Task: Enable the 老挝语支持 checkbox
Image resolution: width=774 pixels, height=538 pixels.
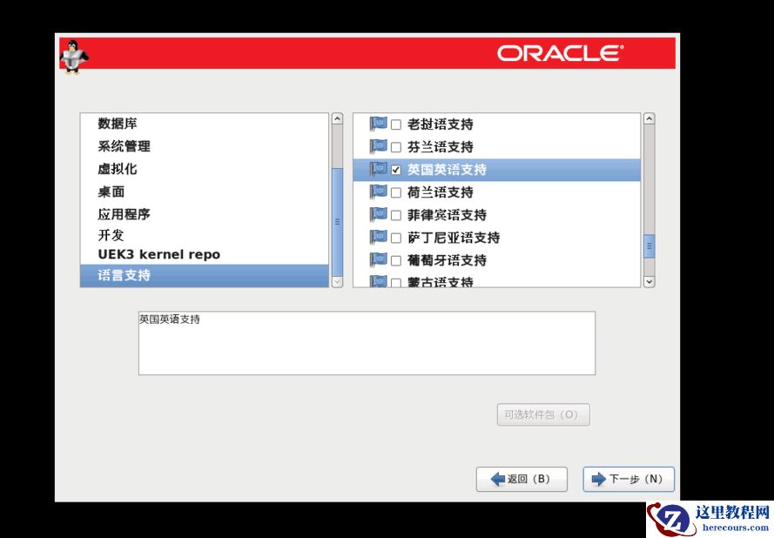Action: (396, 124)
